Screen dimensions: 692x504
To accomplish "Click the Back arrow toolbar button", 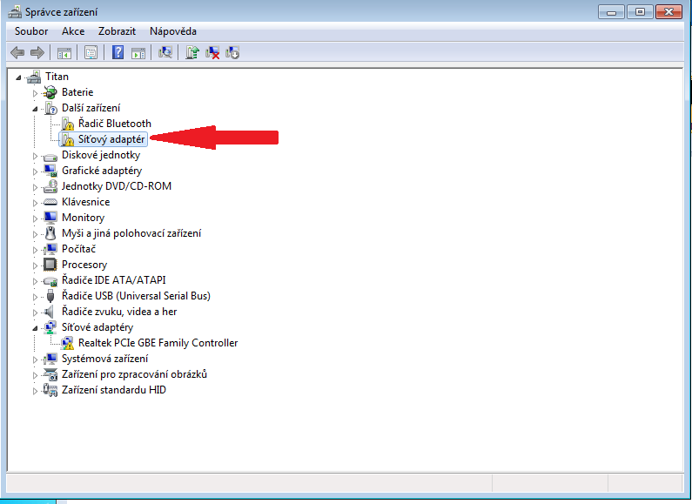I will pos(17,53).
